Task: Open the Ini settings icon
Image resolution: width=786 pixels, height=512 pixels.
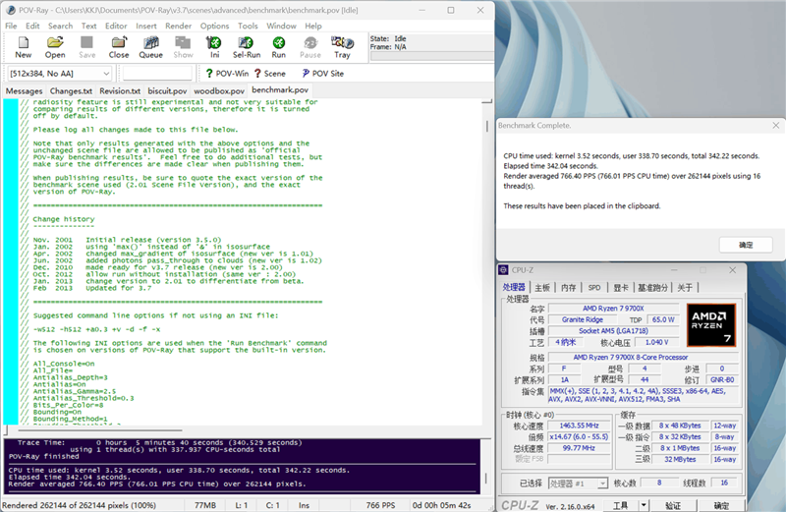Action: pos(214,47)
